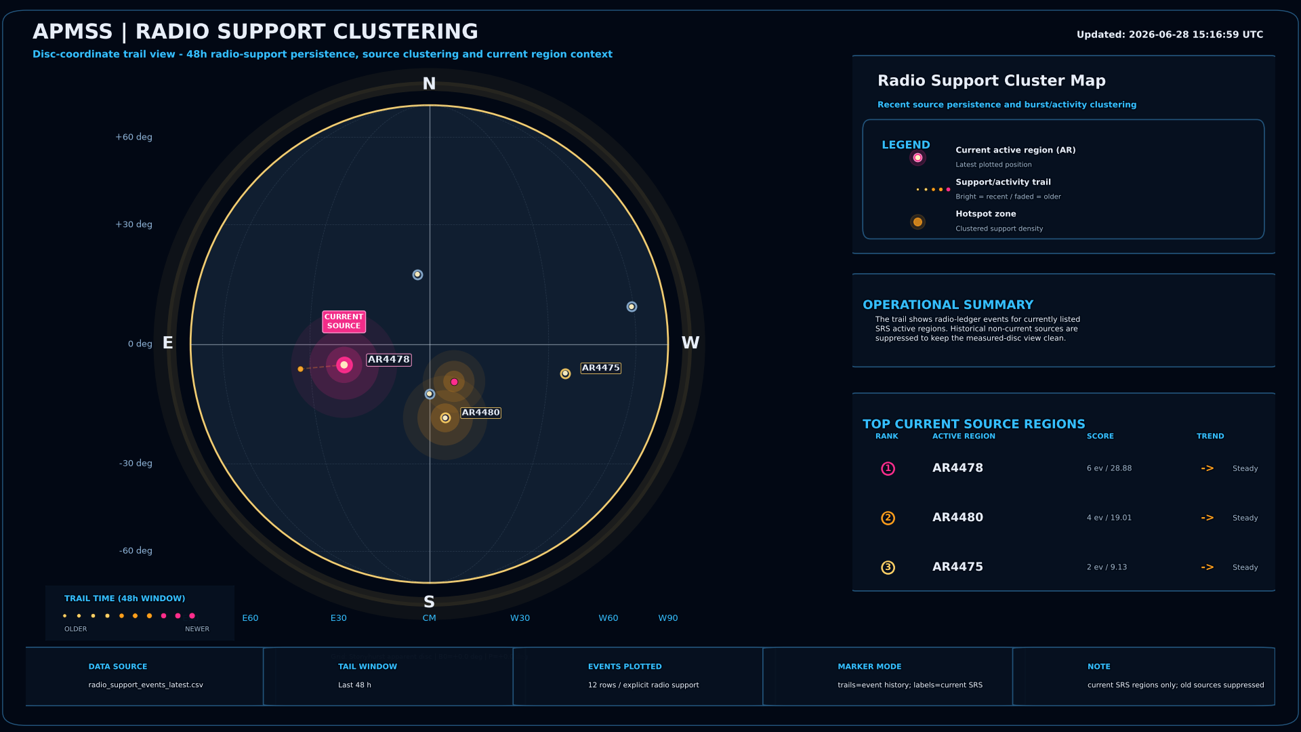Click the pink hotspot dot above AR4480
1301x732 pixels.
[454, 382]
